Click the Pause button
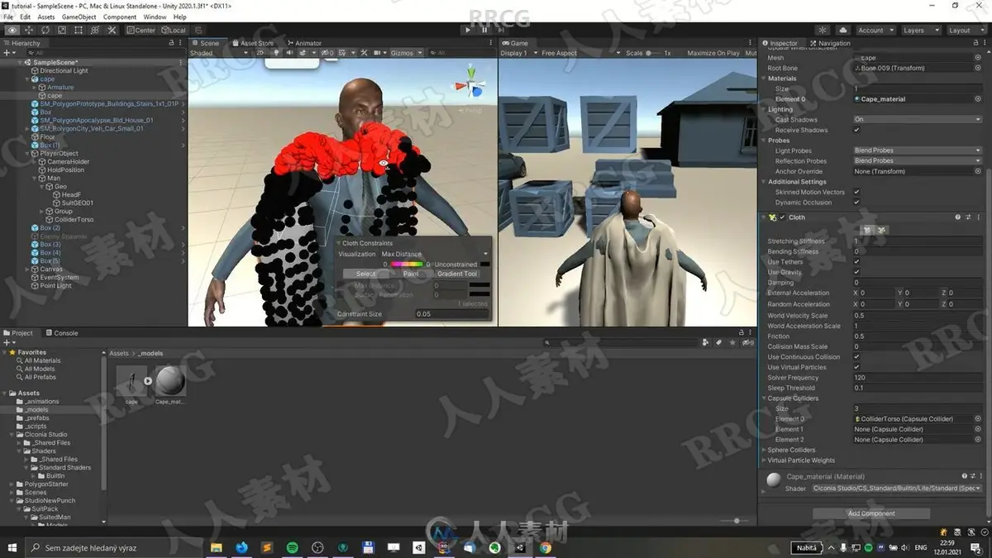The width and height of the screenshot is (992, 558). 485,30
